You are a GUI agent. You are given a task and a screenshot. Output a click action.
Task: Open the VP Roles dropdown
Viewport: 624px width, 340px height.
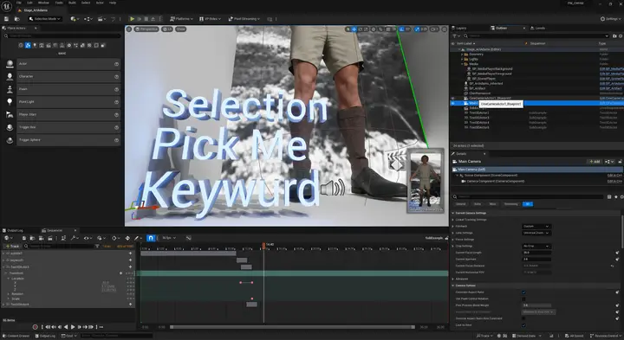coord(211,19)
